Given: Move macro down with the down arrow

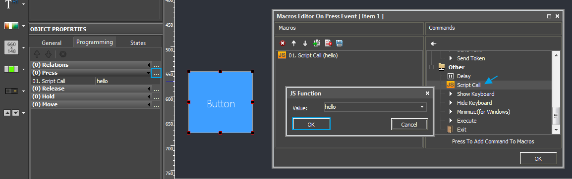Looking at the screenshot, I should coord(305,44).
